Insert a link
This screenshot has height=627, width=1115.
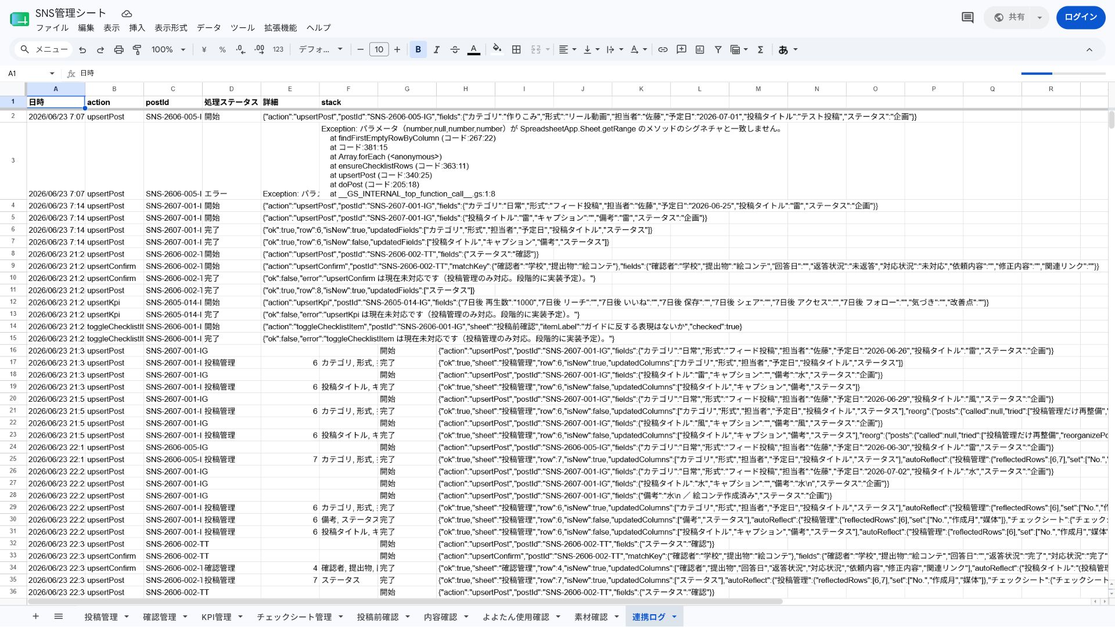coord(663,50)
